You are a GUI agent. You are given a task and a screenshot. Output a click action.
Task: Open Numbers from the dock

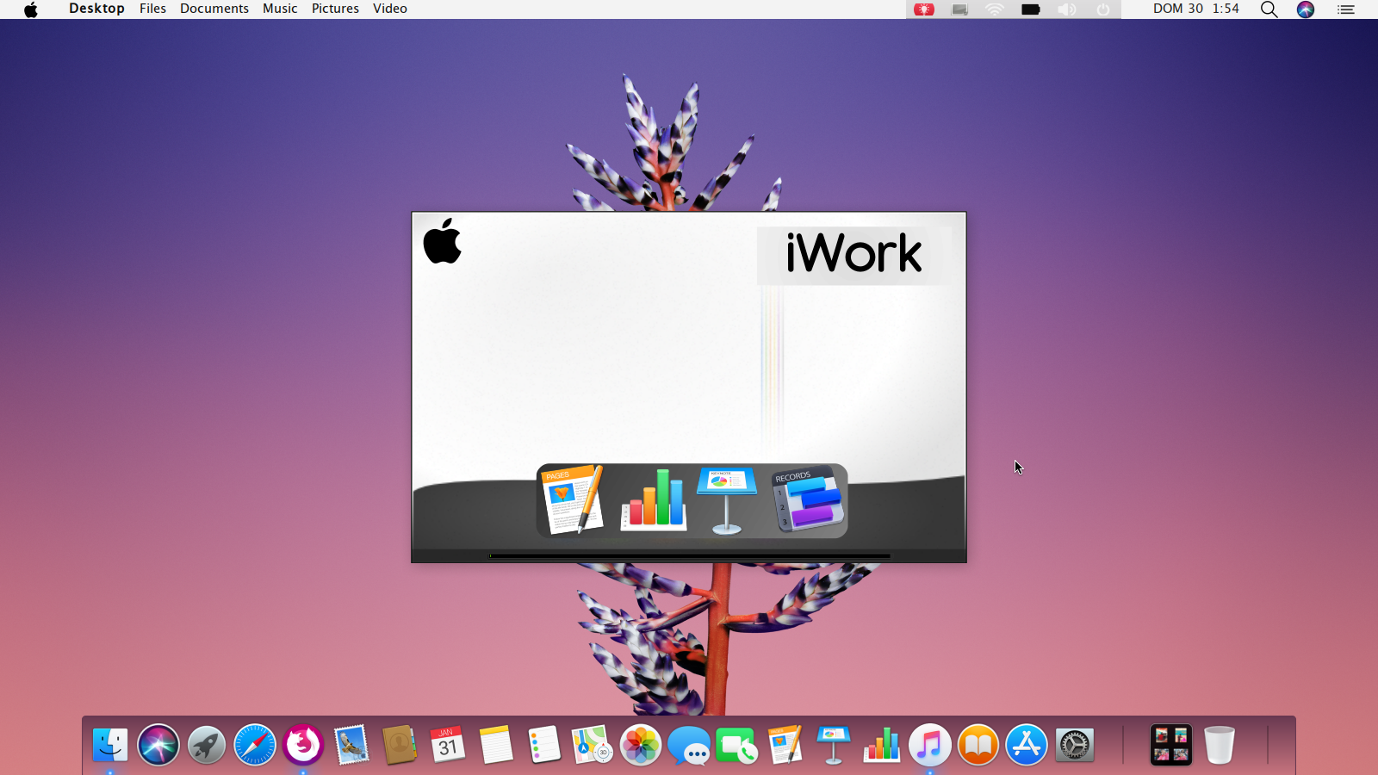pos(882,745)
